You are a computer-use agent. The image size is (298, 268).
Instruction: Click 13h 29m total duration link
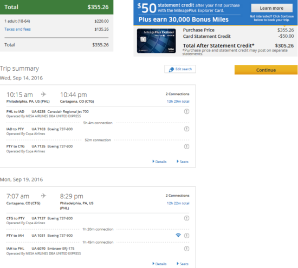(178, 102)
